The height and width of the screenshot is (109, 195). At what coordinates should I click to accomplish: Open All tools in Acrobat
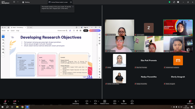4,31
